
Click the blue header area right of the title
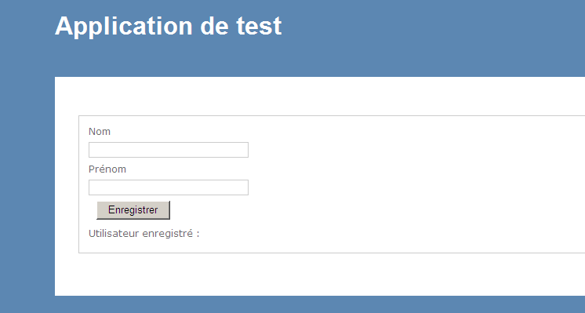point(433,27)
